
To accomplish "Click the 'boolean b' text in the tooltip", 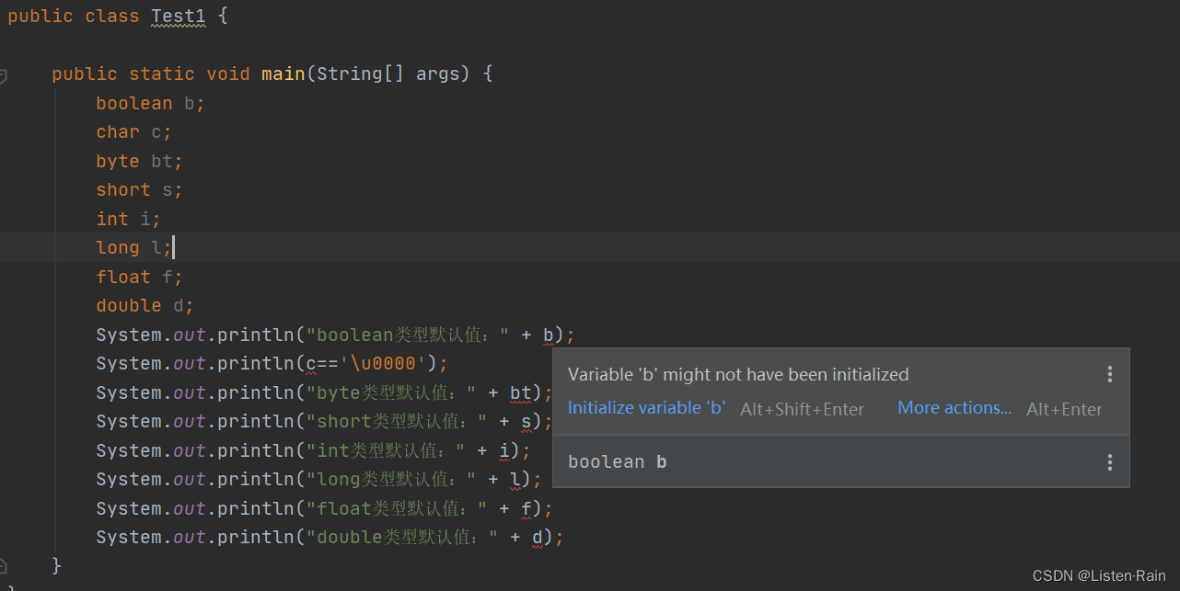I will pos(617,462).
